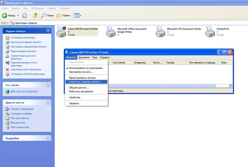Open the 'Документ' menu in print queue window
Viewport: 248px width, 167px height.
click(84, 57)
